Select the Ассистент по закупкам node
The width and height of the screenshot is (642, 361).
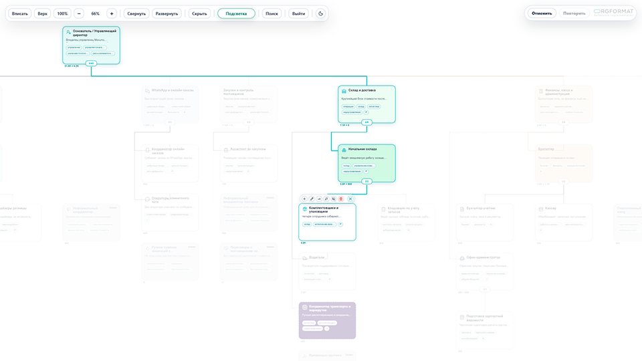249,163
